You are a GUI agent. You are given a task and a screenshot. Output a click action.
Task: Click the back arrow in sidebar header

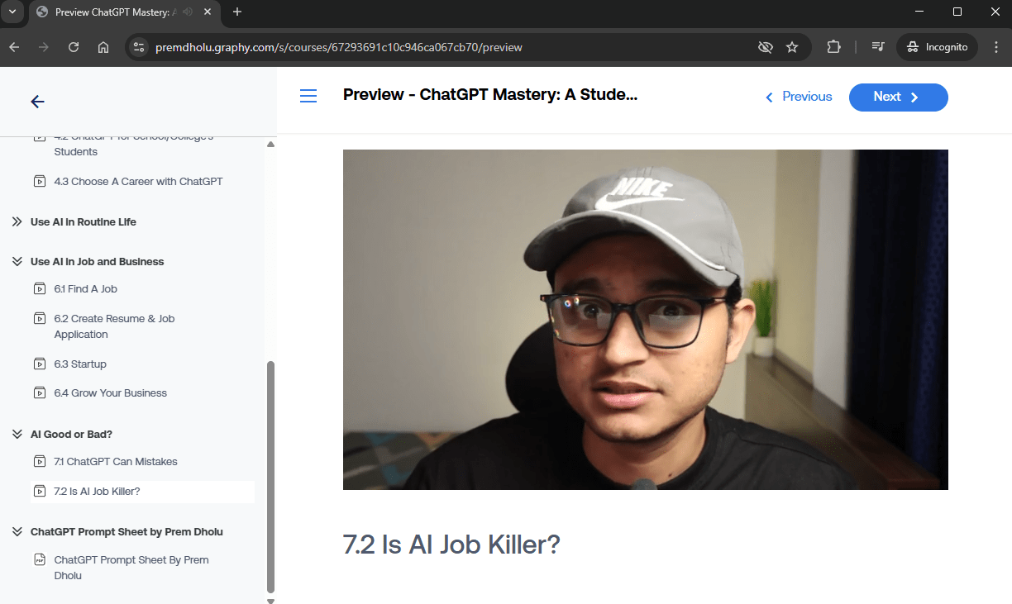tap(37, 102)
